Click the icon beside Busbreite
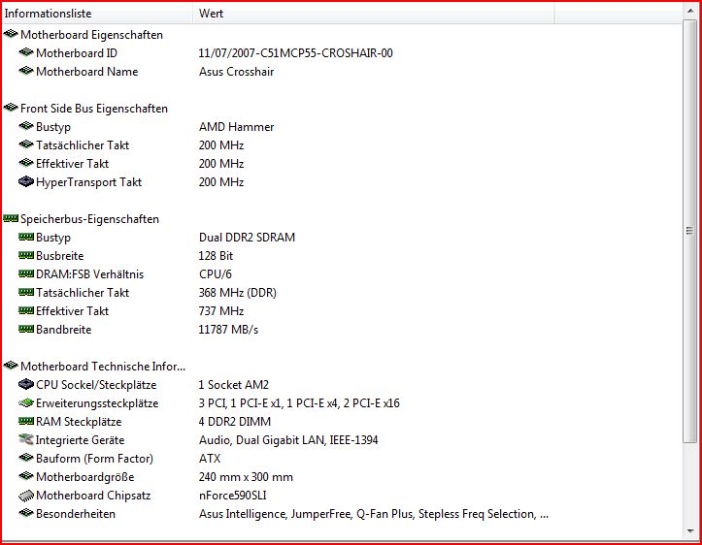 [x=26, y=255]
